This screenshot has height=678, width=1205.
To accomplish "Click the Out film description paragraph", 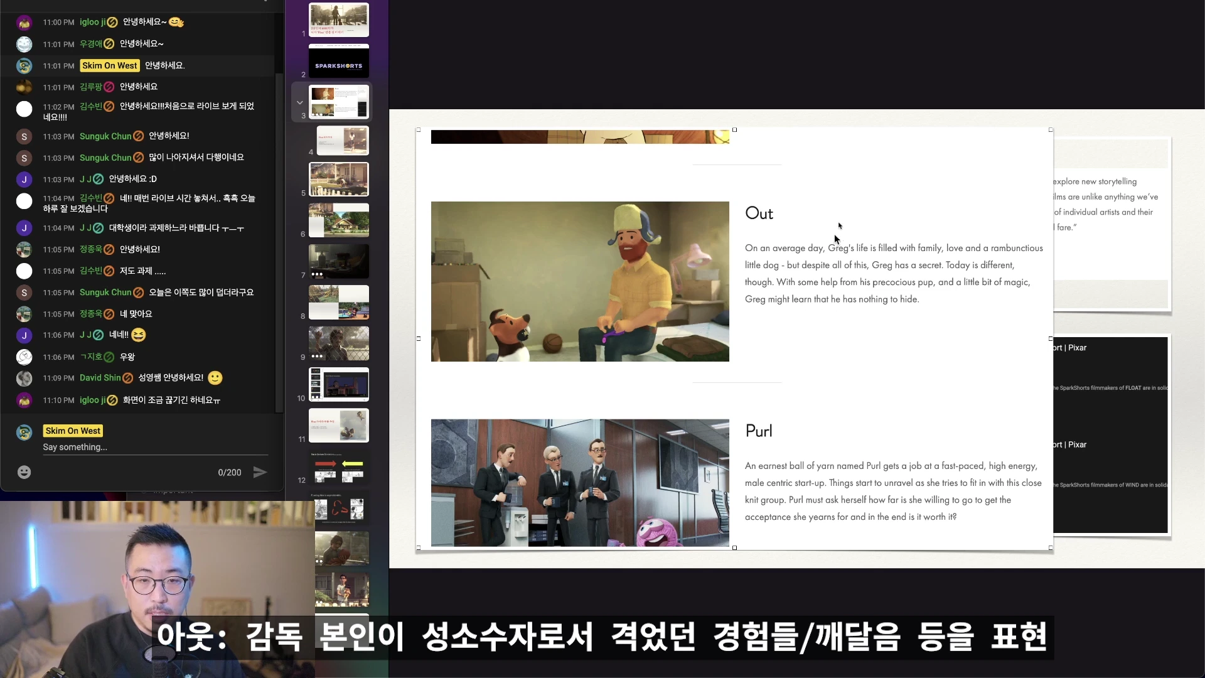I will click(x=894, y=274).
